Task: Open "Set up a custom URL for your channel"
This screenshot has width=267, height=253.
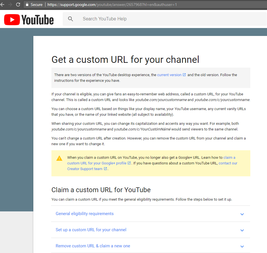Action: (x=91, y=230)
